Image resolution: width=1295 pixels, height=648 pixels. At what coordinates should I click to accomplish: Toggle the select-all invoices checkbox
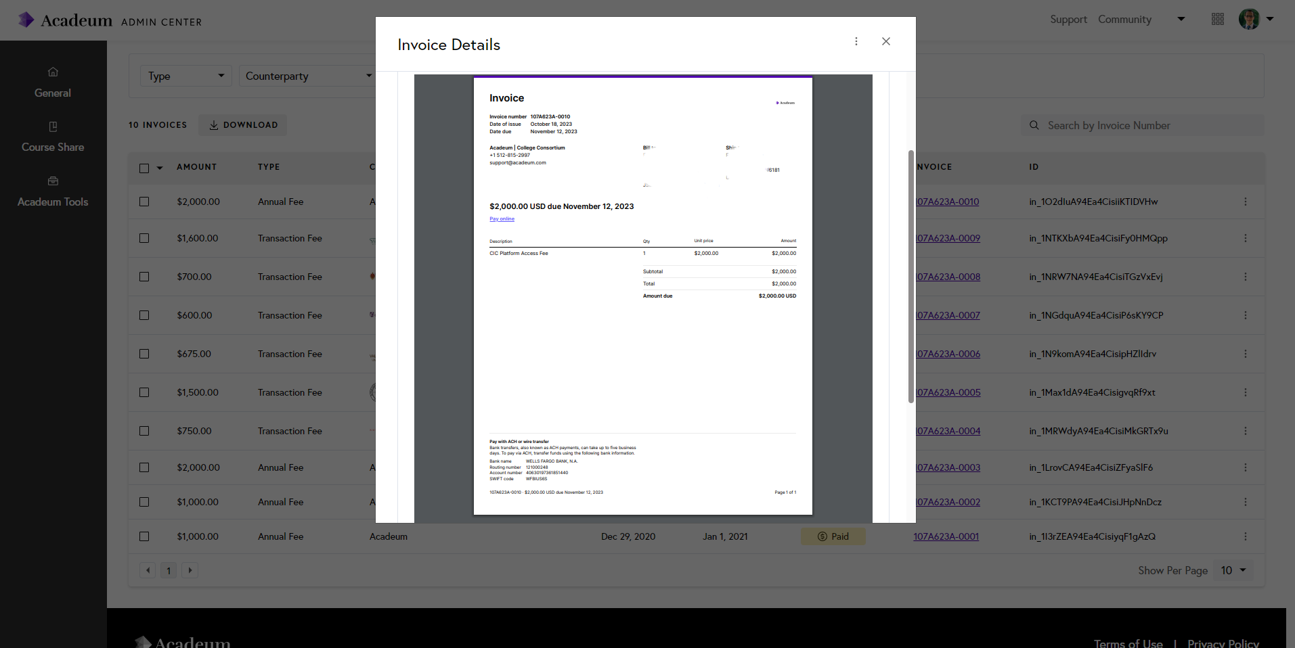[x=144, y=168]
